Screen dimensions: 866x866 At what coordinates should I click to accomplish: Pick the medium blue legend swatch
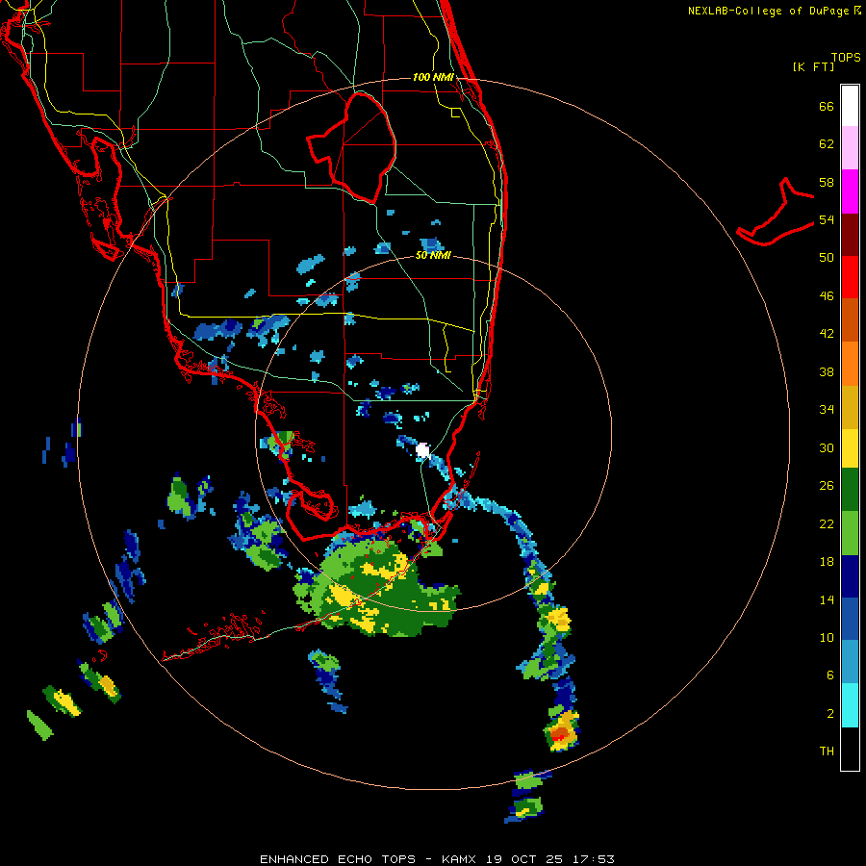(850, 619)
